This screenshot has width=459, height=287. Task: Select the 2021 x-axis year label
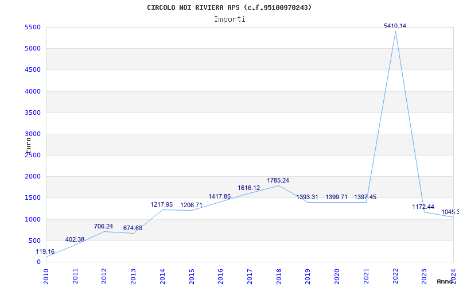[366, 276]
